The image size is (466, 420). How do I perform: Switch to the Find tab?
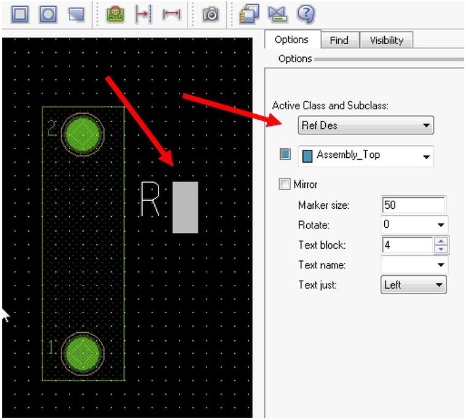pos(339,41)
